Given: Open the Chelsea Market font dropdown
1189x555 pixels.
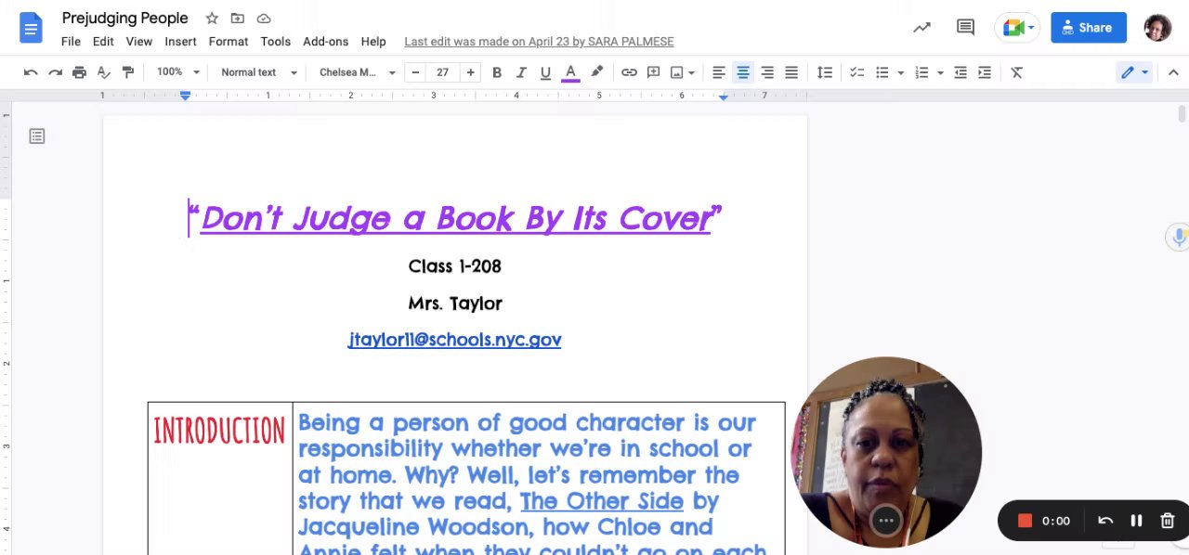Looking at the screenshot, I should click(357, 72).
